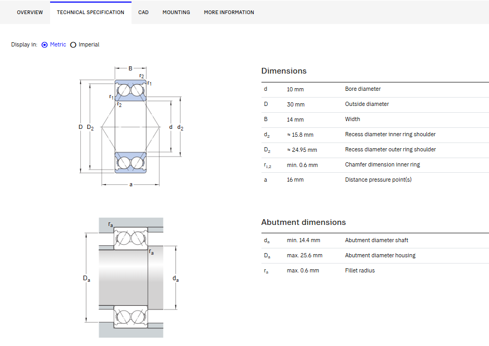Click the '≈ 24.95 mm' value
Viewport: 489px width, 346px height.
302,150
